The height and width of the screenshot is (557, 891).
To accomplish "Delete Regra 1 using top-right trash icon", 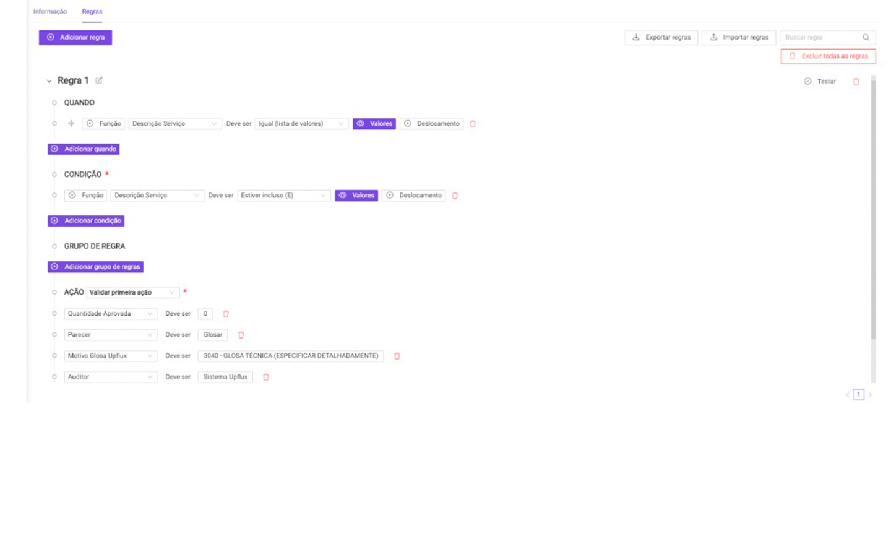I will [x=856, y=82].
